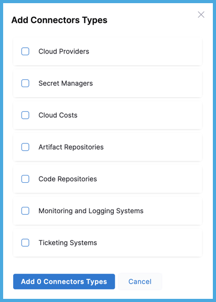Tick the Cloud Providers checkbox
This screenshot has width=216, height=302.
25,51
